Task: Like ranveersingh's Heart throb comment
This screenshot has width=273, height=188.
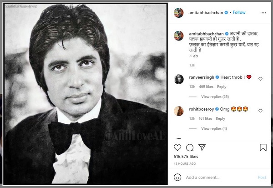Action: [260, 79]
